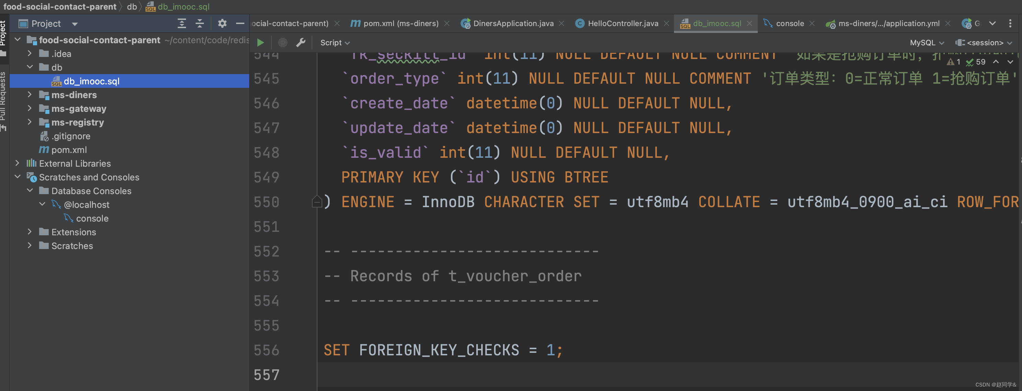Open Project panel gear options
This screenshot has height=391, width=1022.
click(222, 23)
